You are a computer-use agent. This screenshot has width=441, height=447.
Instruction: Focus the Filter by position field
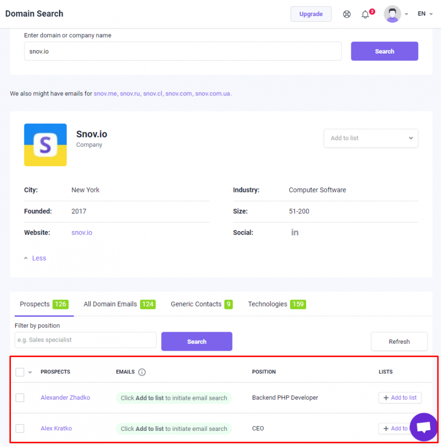pyautogui.click(x=86, y=340)
